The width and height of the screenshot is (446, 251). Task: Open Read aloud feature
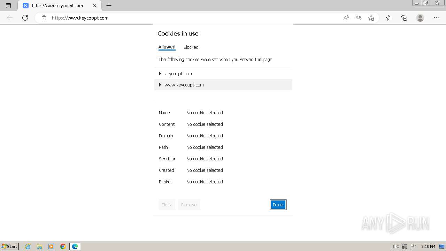pyautogui.click(x=346, y=18)
